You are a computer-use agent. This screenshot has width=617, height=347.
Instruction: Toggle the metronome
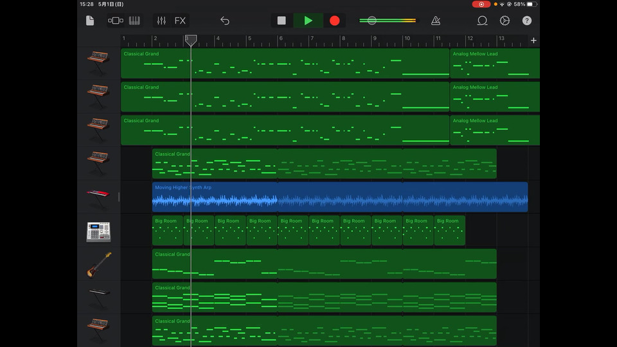[436, 21]
